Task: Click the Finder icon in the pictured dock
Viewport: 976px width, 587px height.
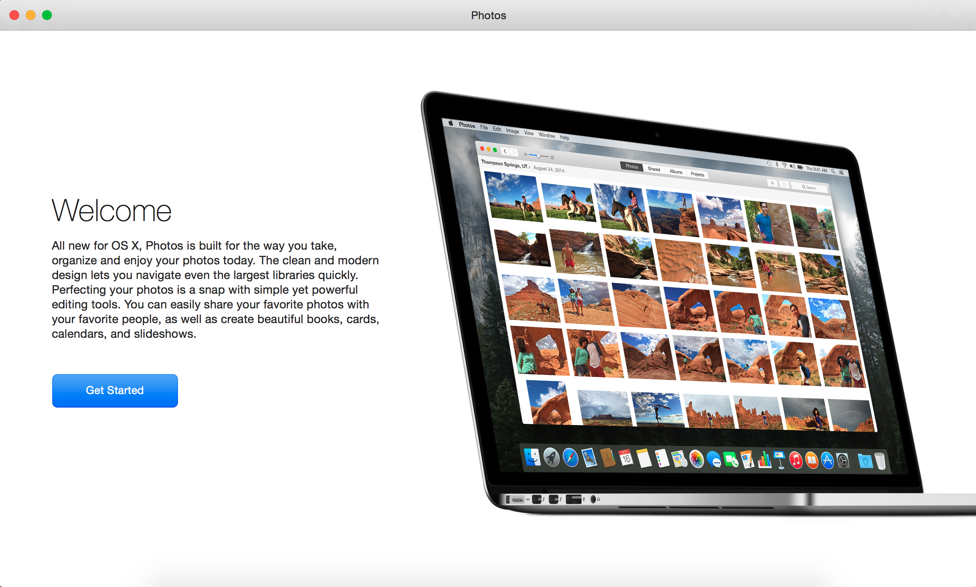Action: click(x=532, y=457)
